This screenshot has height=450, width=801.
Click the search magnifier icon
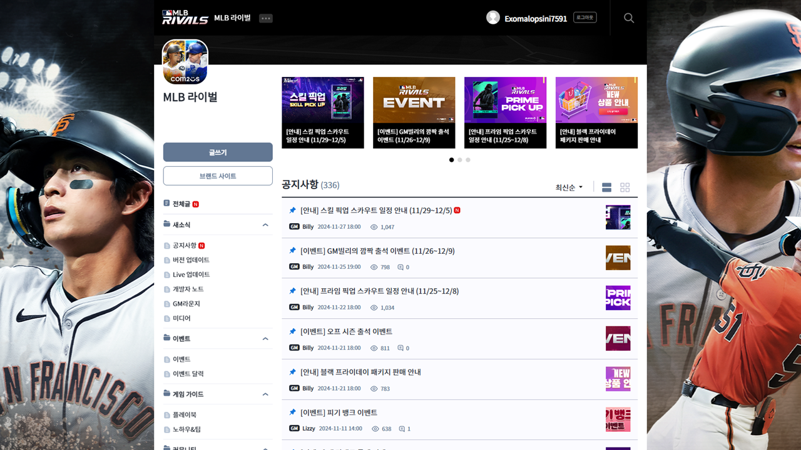[x=629, y=18]
